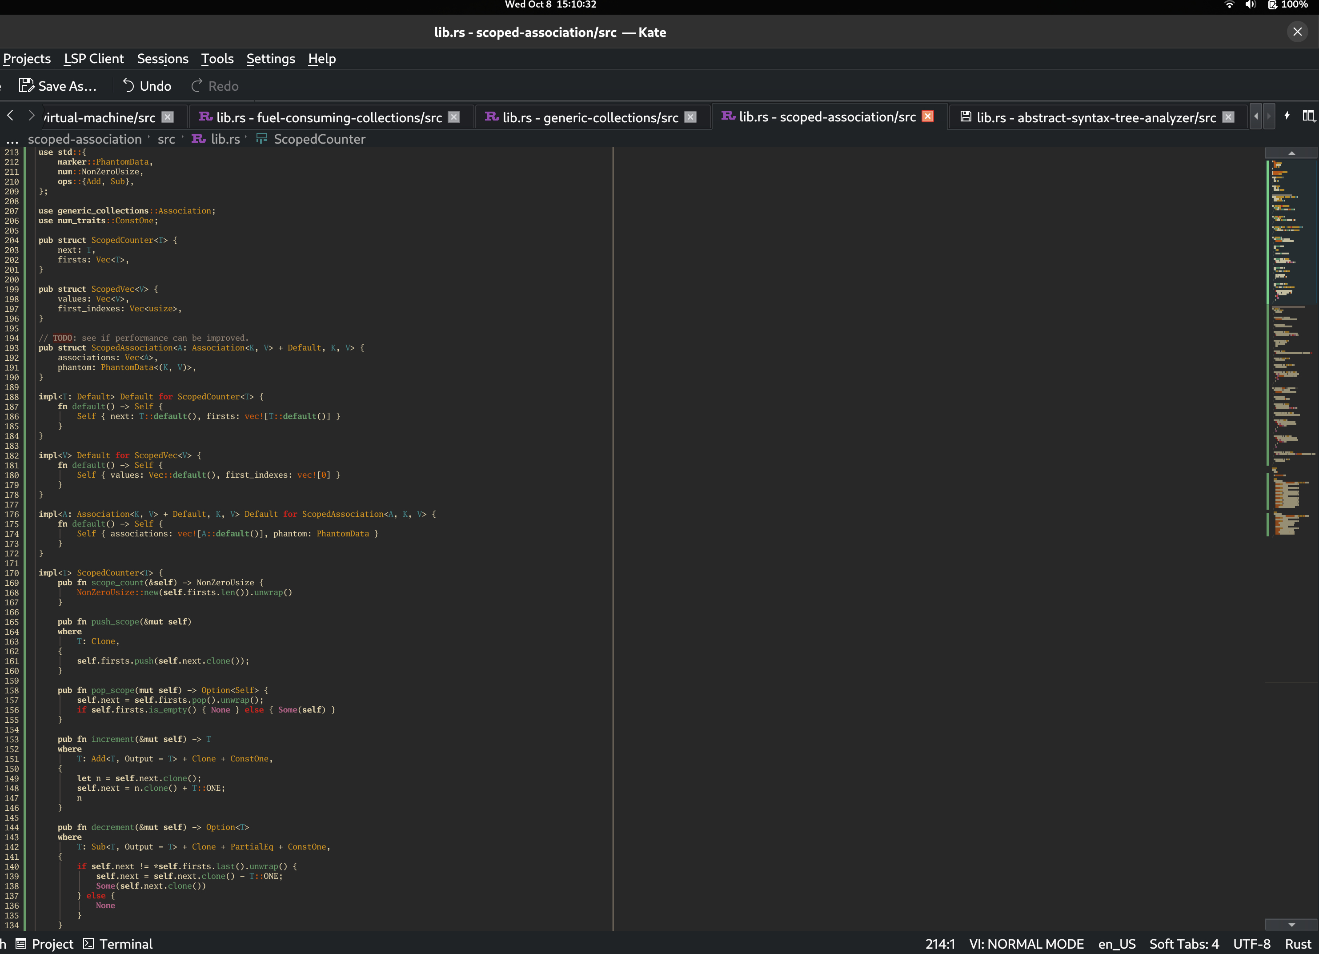Click ScopedCounter in the breadcrumb bar
This screenshot has width=1319, height=954.
tap(319, 139)
